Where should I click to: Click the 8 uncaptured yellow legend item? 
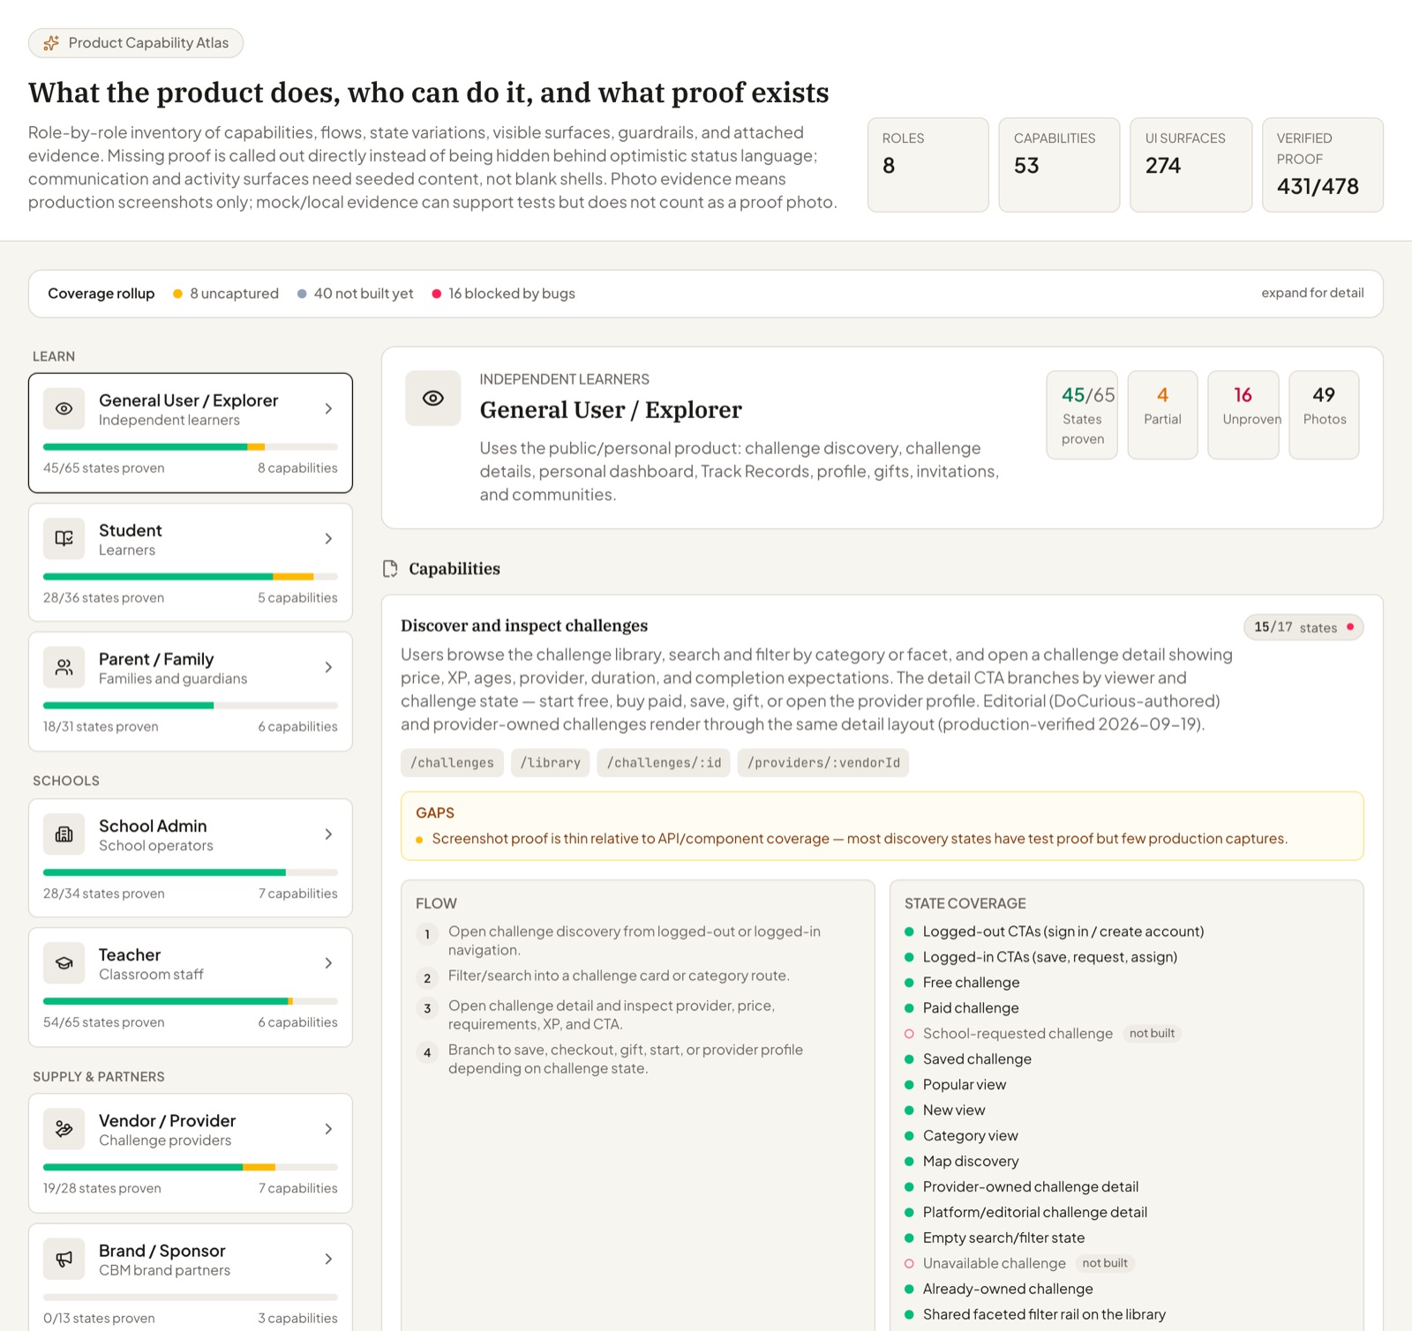click(226, 293)
